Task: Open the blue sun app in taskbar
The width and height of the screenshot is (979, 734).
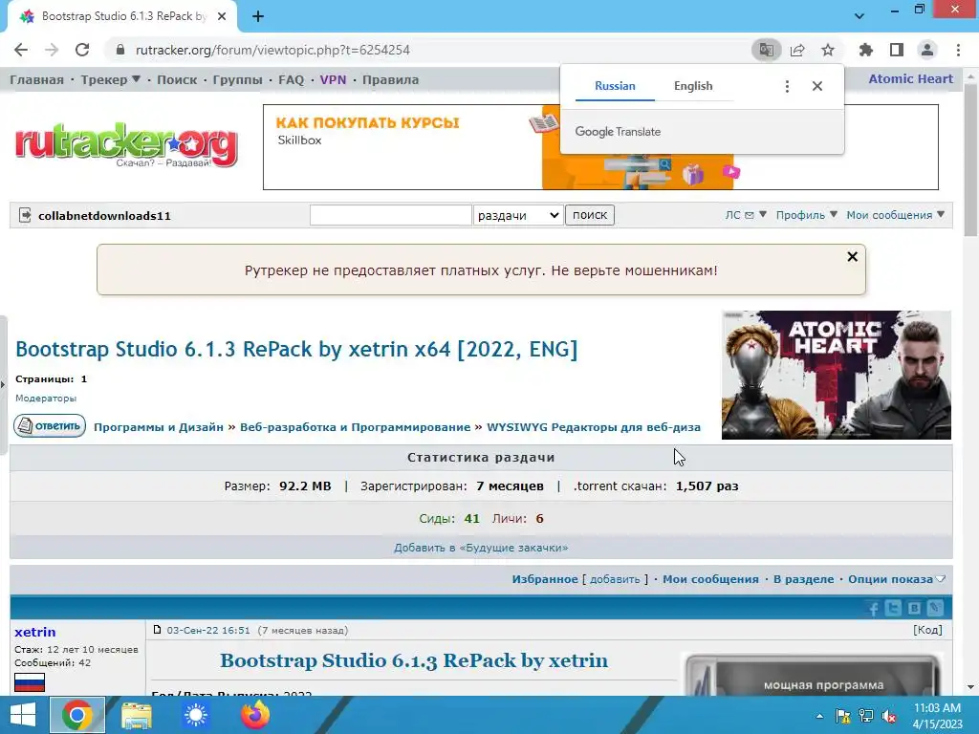Action: tap(195, 715)
